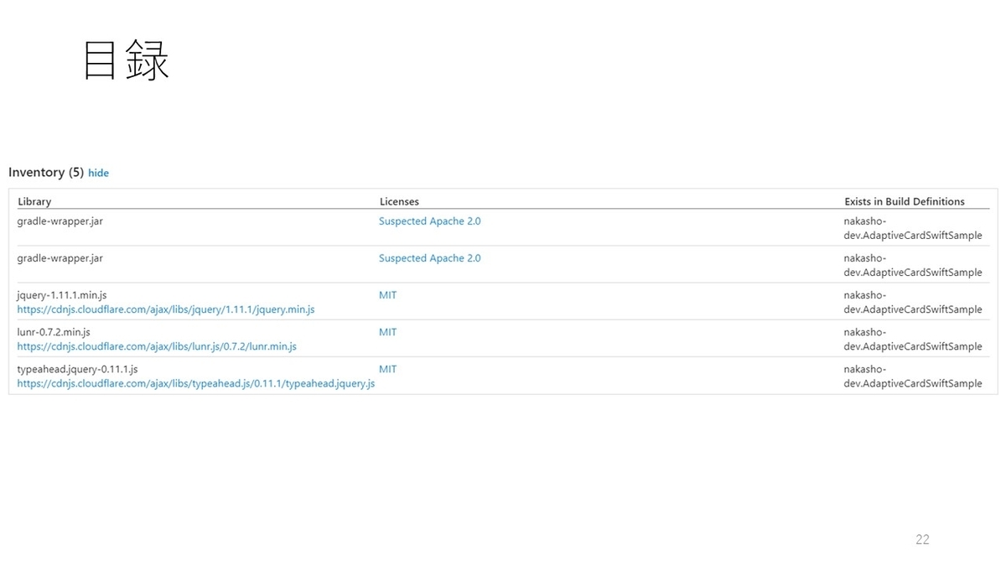Click build definition cell in jquery-1.11.1.min.js row
Image resolution: width=1006 pixels, height=566 pixels.
(x=913, y=302)
